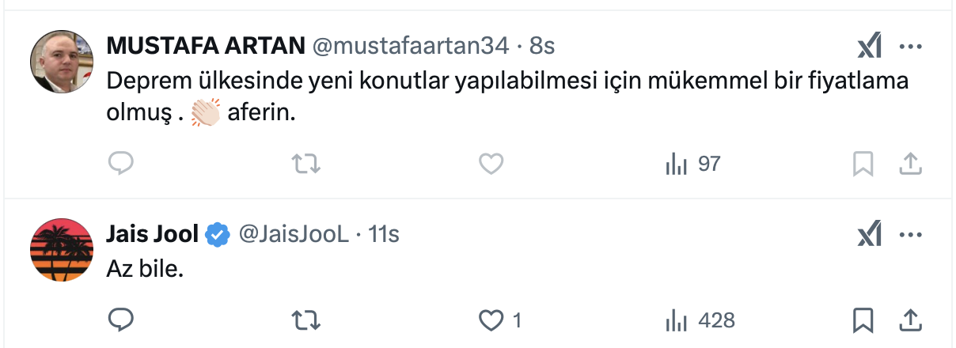Repost Jais Jool's tweet
The image size is (956, 348).
[x=305, y=320]
